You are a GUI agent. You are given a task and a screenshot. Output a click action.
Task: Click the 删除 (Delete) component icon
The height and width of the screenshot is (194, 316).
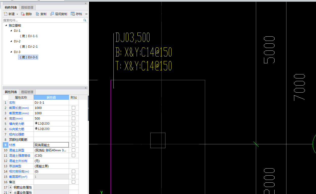coord(23,14)
